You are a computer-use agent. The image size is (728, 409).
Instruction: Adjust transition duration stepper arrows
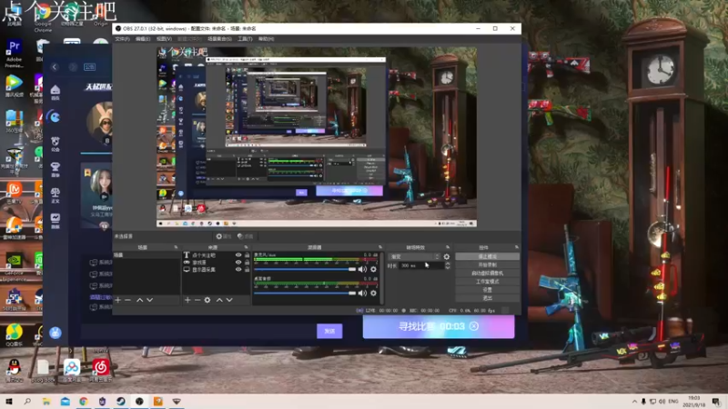448,265
